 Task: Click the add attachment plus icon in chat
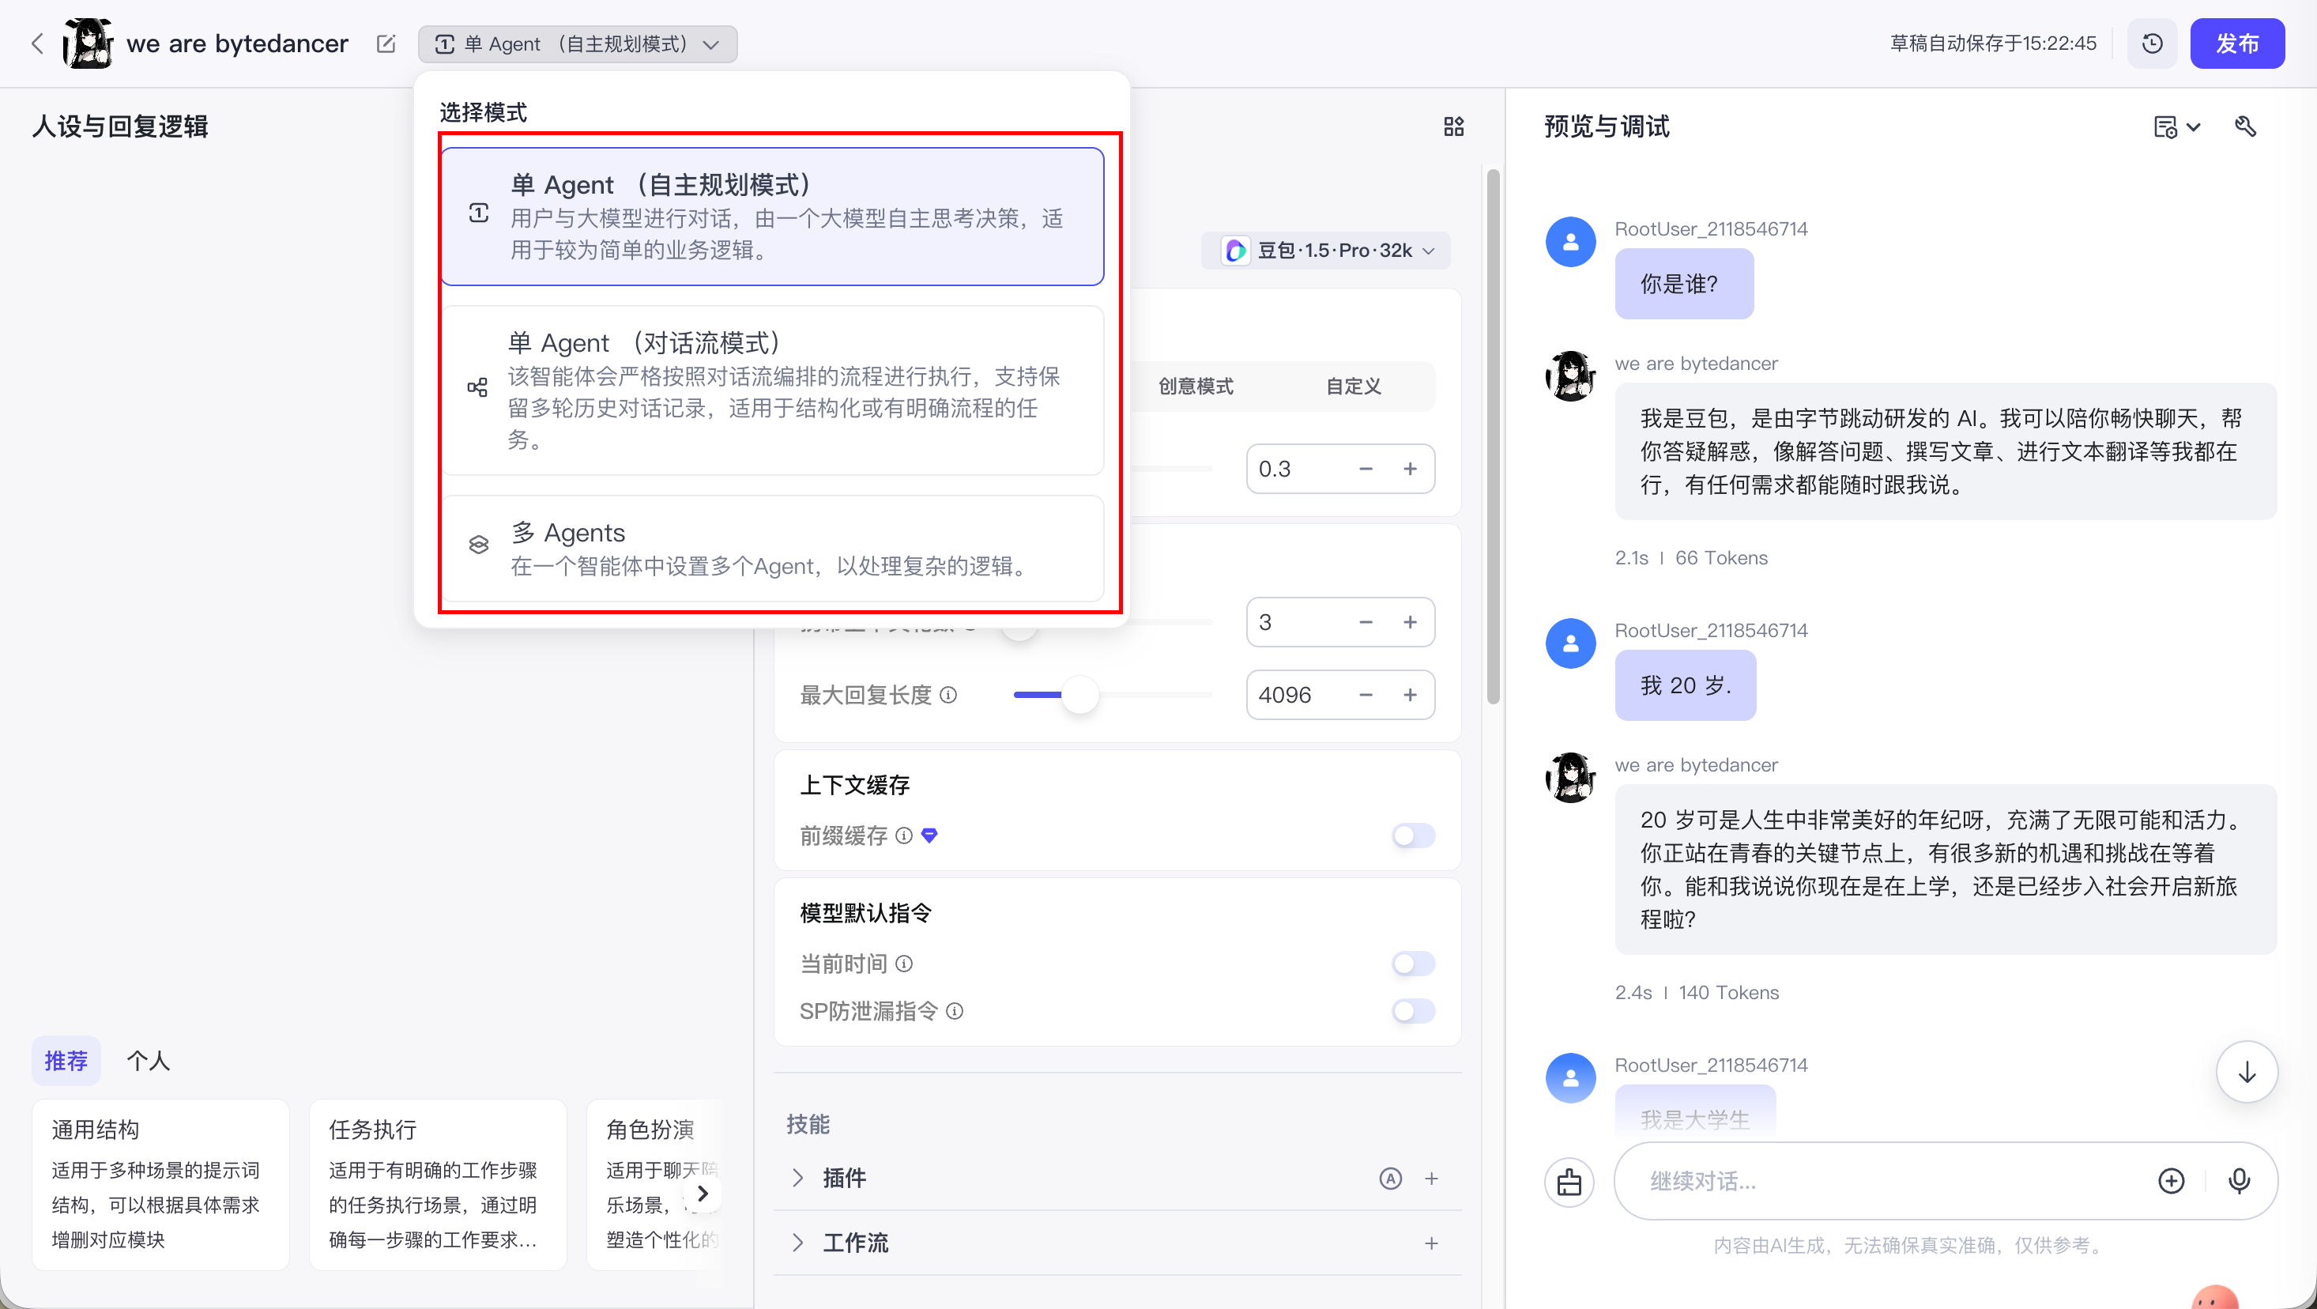click(2172, 1180)
